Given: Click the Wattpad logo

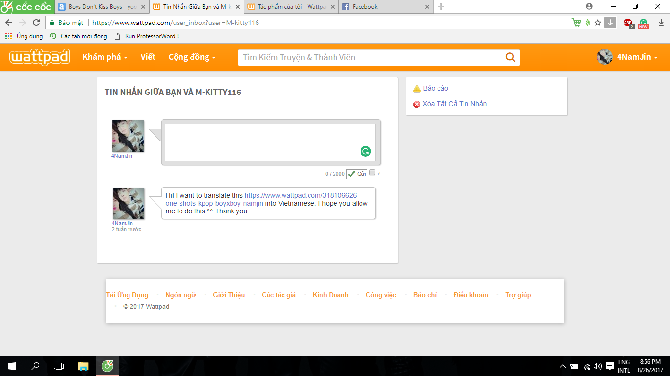Looking at the screenshot, I should pyautogui.click(x=39, y=57).
